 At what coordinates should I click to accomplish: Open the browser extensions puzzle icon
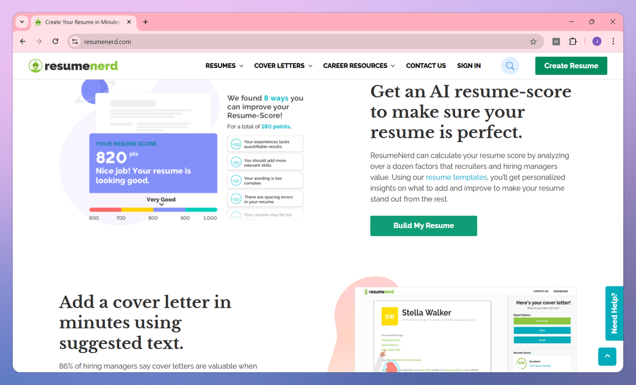573,41
